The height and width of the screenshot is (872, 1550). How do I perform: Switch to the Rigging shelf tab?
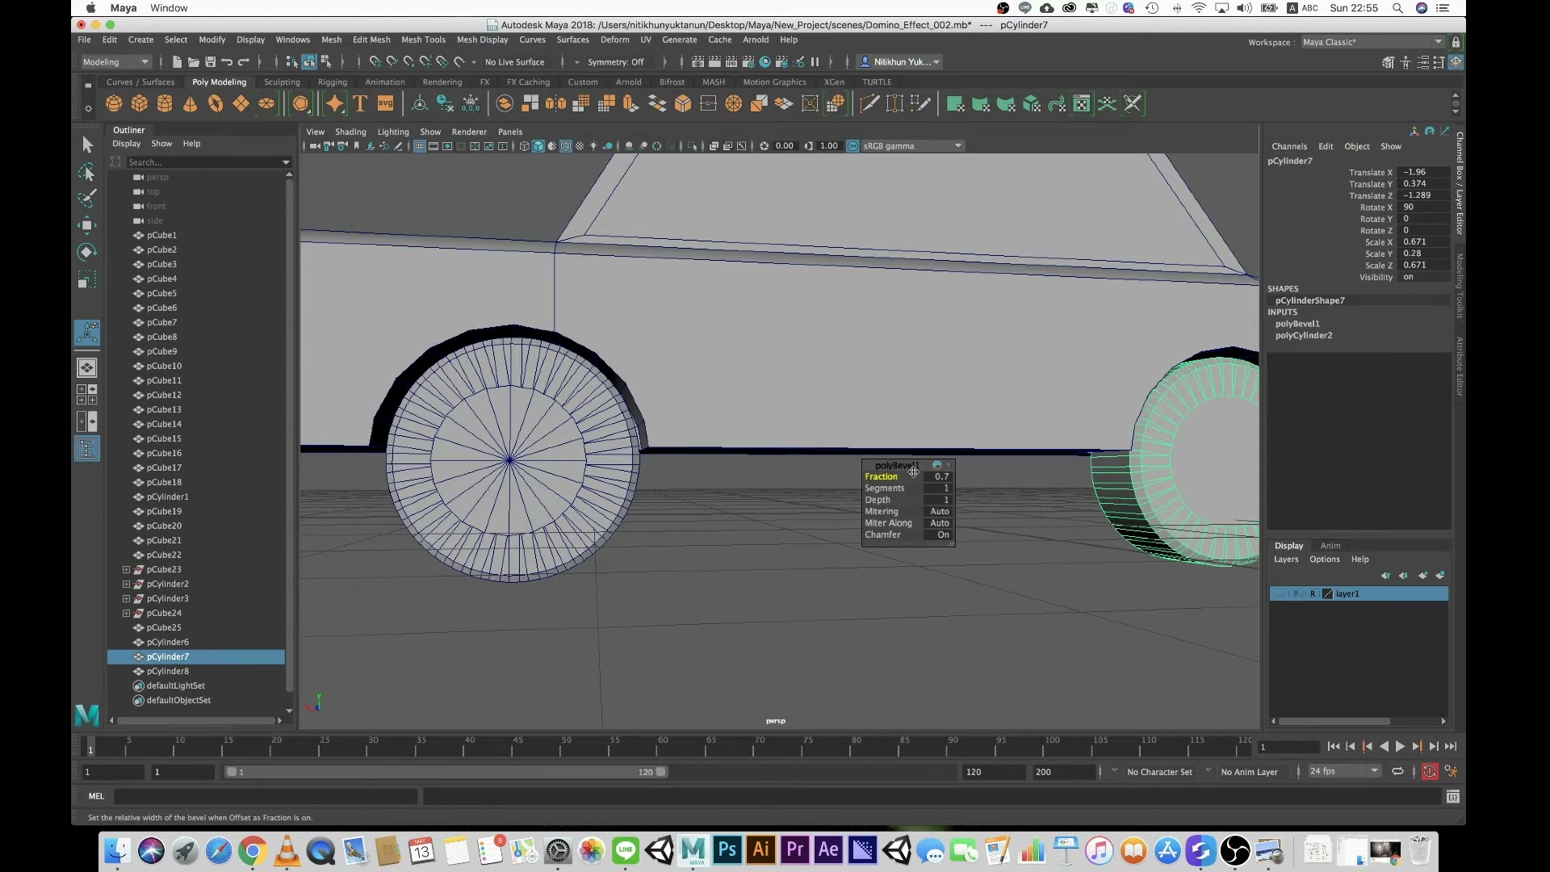[x=333, y=82]
